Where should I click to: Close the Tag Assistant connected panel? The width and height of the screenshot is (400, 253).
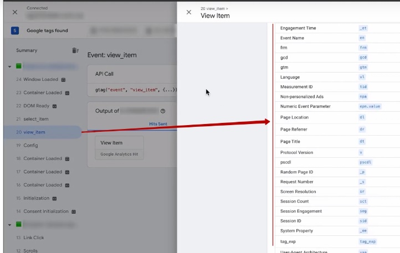click(14, 12)
